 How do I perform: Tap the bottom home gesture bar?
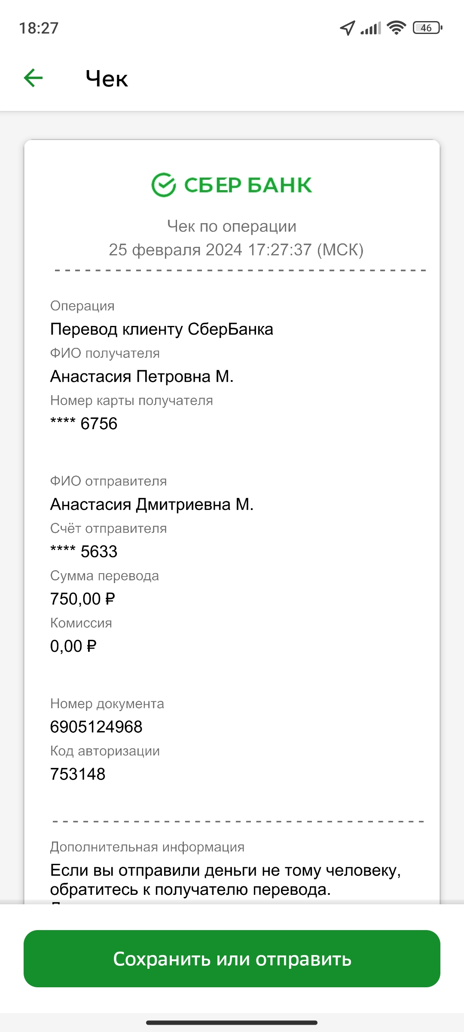(232, 1022)
